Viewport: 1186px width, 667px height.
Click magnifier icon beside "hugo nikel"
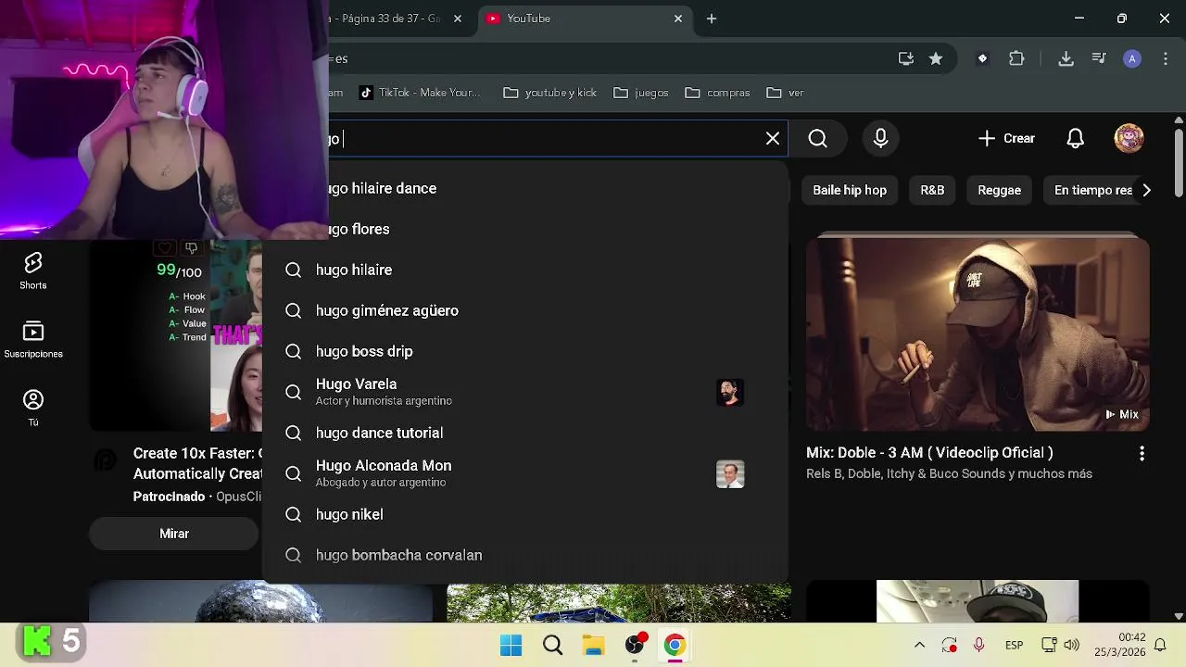coord(293,514)
